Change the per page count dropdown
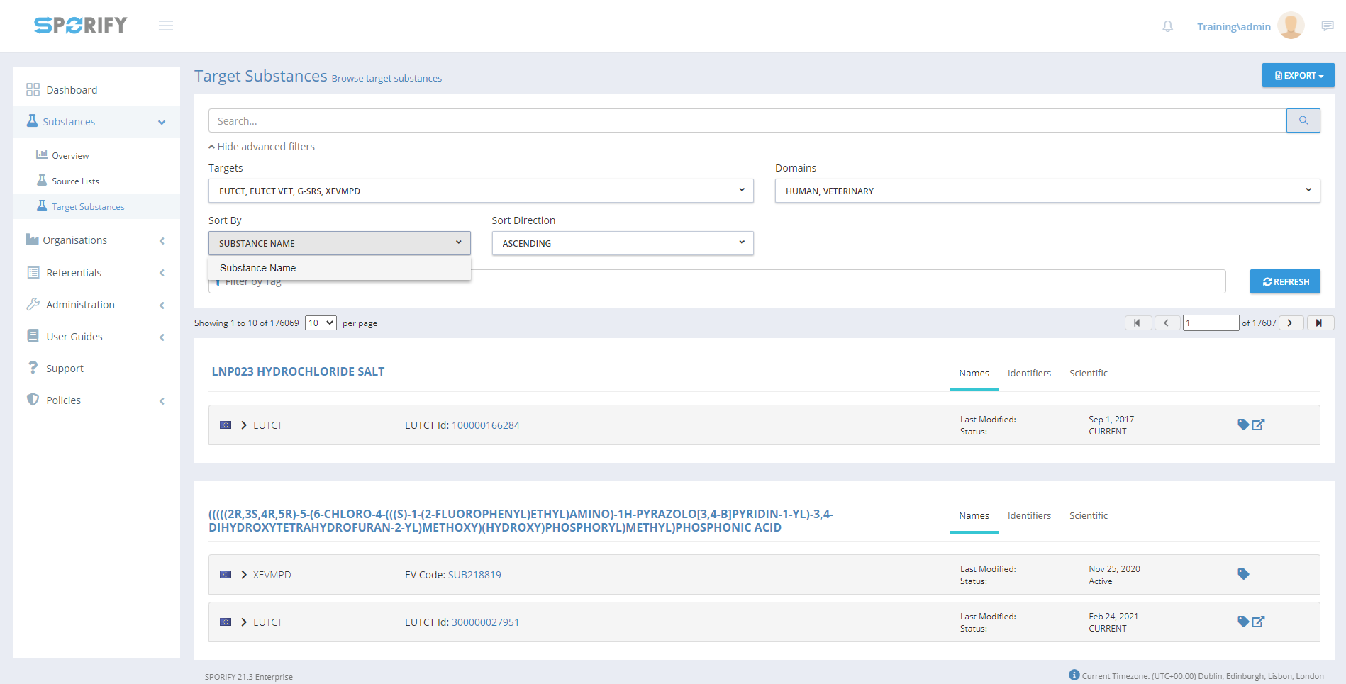Viewport: 1346px width, 684px height. [x=321, y=323]
